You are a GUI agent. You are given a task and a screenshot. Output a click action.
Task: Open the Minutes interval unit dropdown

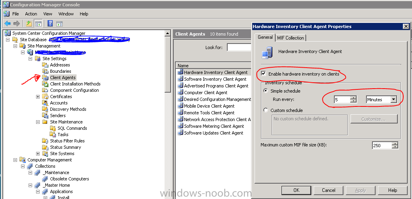click(393, 100)
